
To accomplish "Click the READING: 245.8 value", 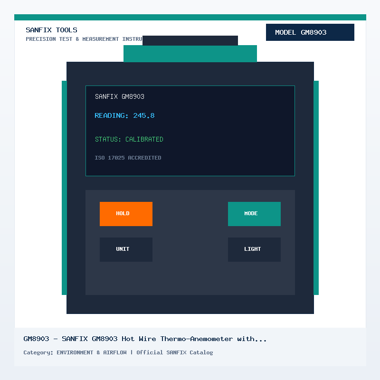I will click(124, 115).
